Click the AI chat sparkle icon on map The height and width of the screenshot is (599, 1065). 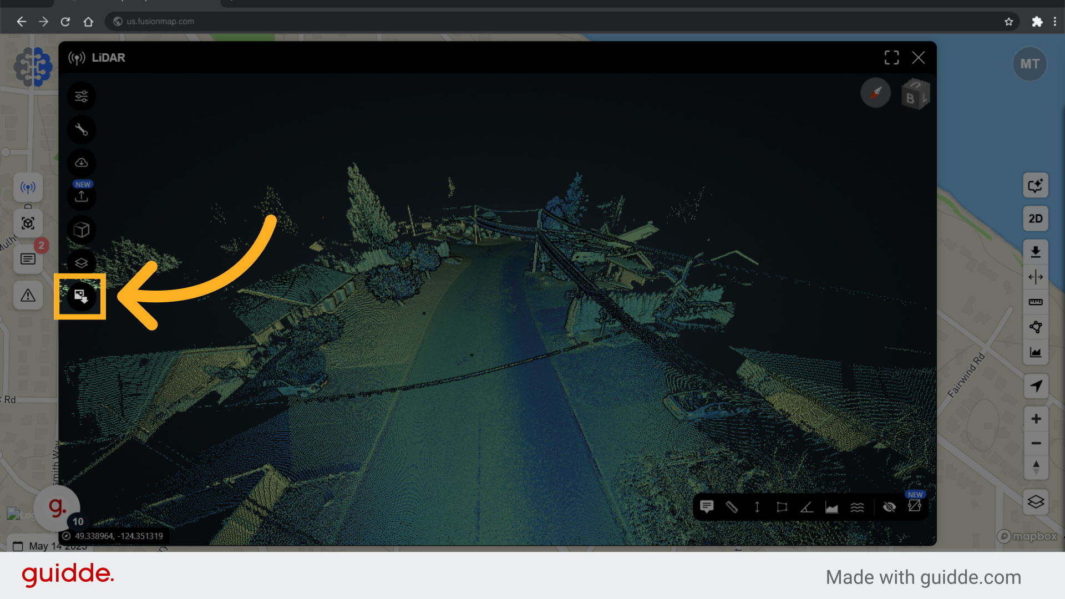[x=1036, y=185]
